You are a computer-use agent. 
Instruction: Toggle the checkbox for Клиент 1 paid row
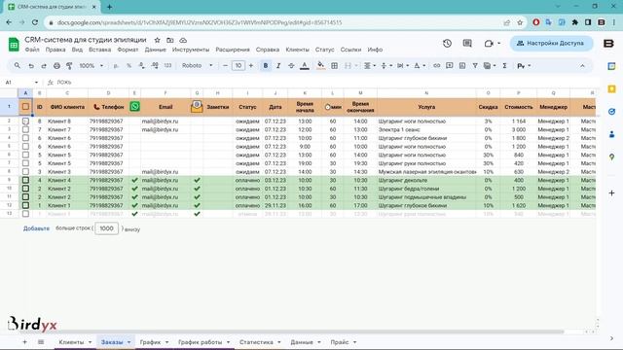tap(25, 205)
